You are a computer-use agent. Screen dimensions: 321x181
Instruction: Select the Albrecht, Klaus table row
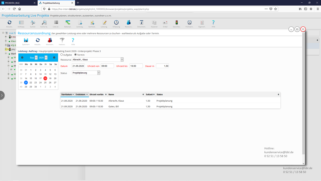point(170,101)
